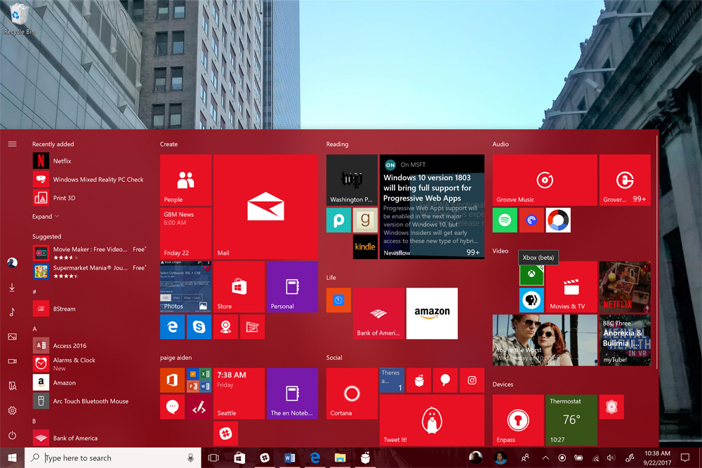Open the Thermostat tile showing 76°
The image size is (702, 468).
[571, 420]
